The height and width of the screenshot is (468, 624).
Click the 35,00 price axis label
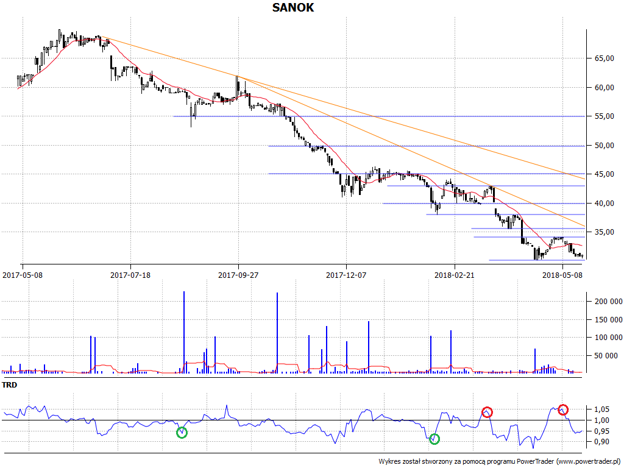[x=604, y=232]
